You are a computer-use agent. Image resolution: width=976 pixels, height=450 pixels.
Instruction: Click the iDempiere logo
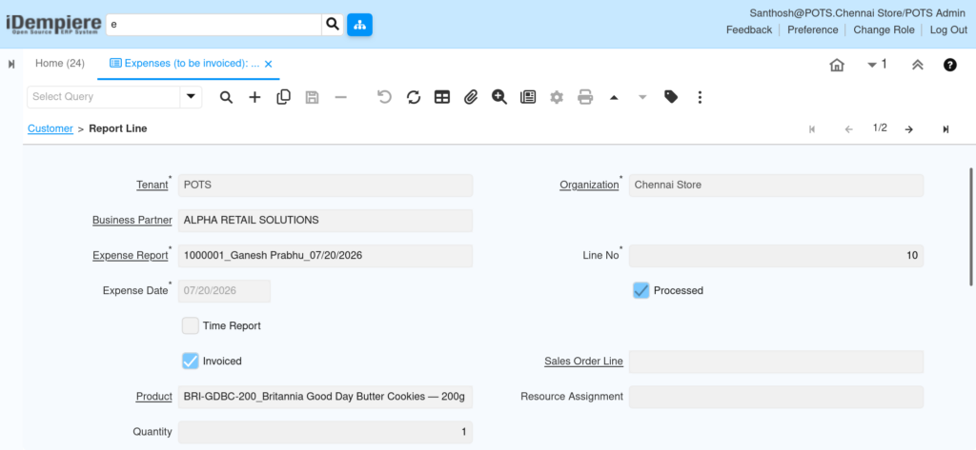click(x=53, y=24)
